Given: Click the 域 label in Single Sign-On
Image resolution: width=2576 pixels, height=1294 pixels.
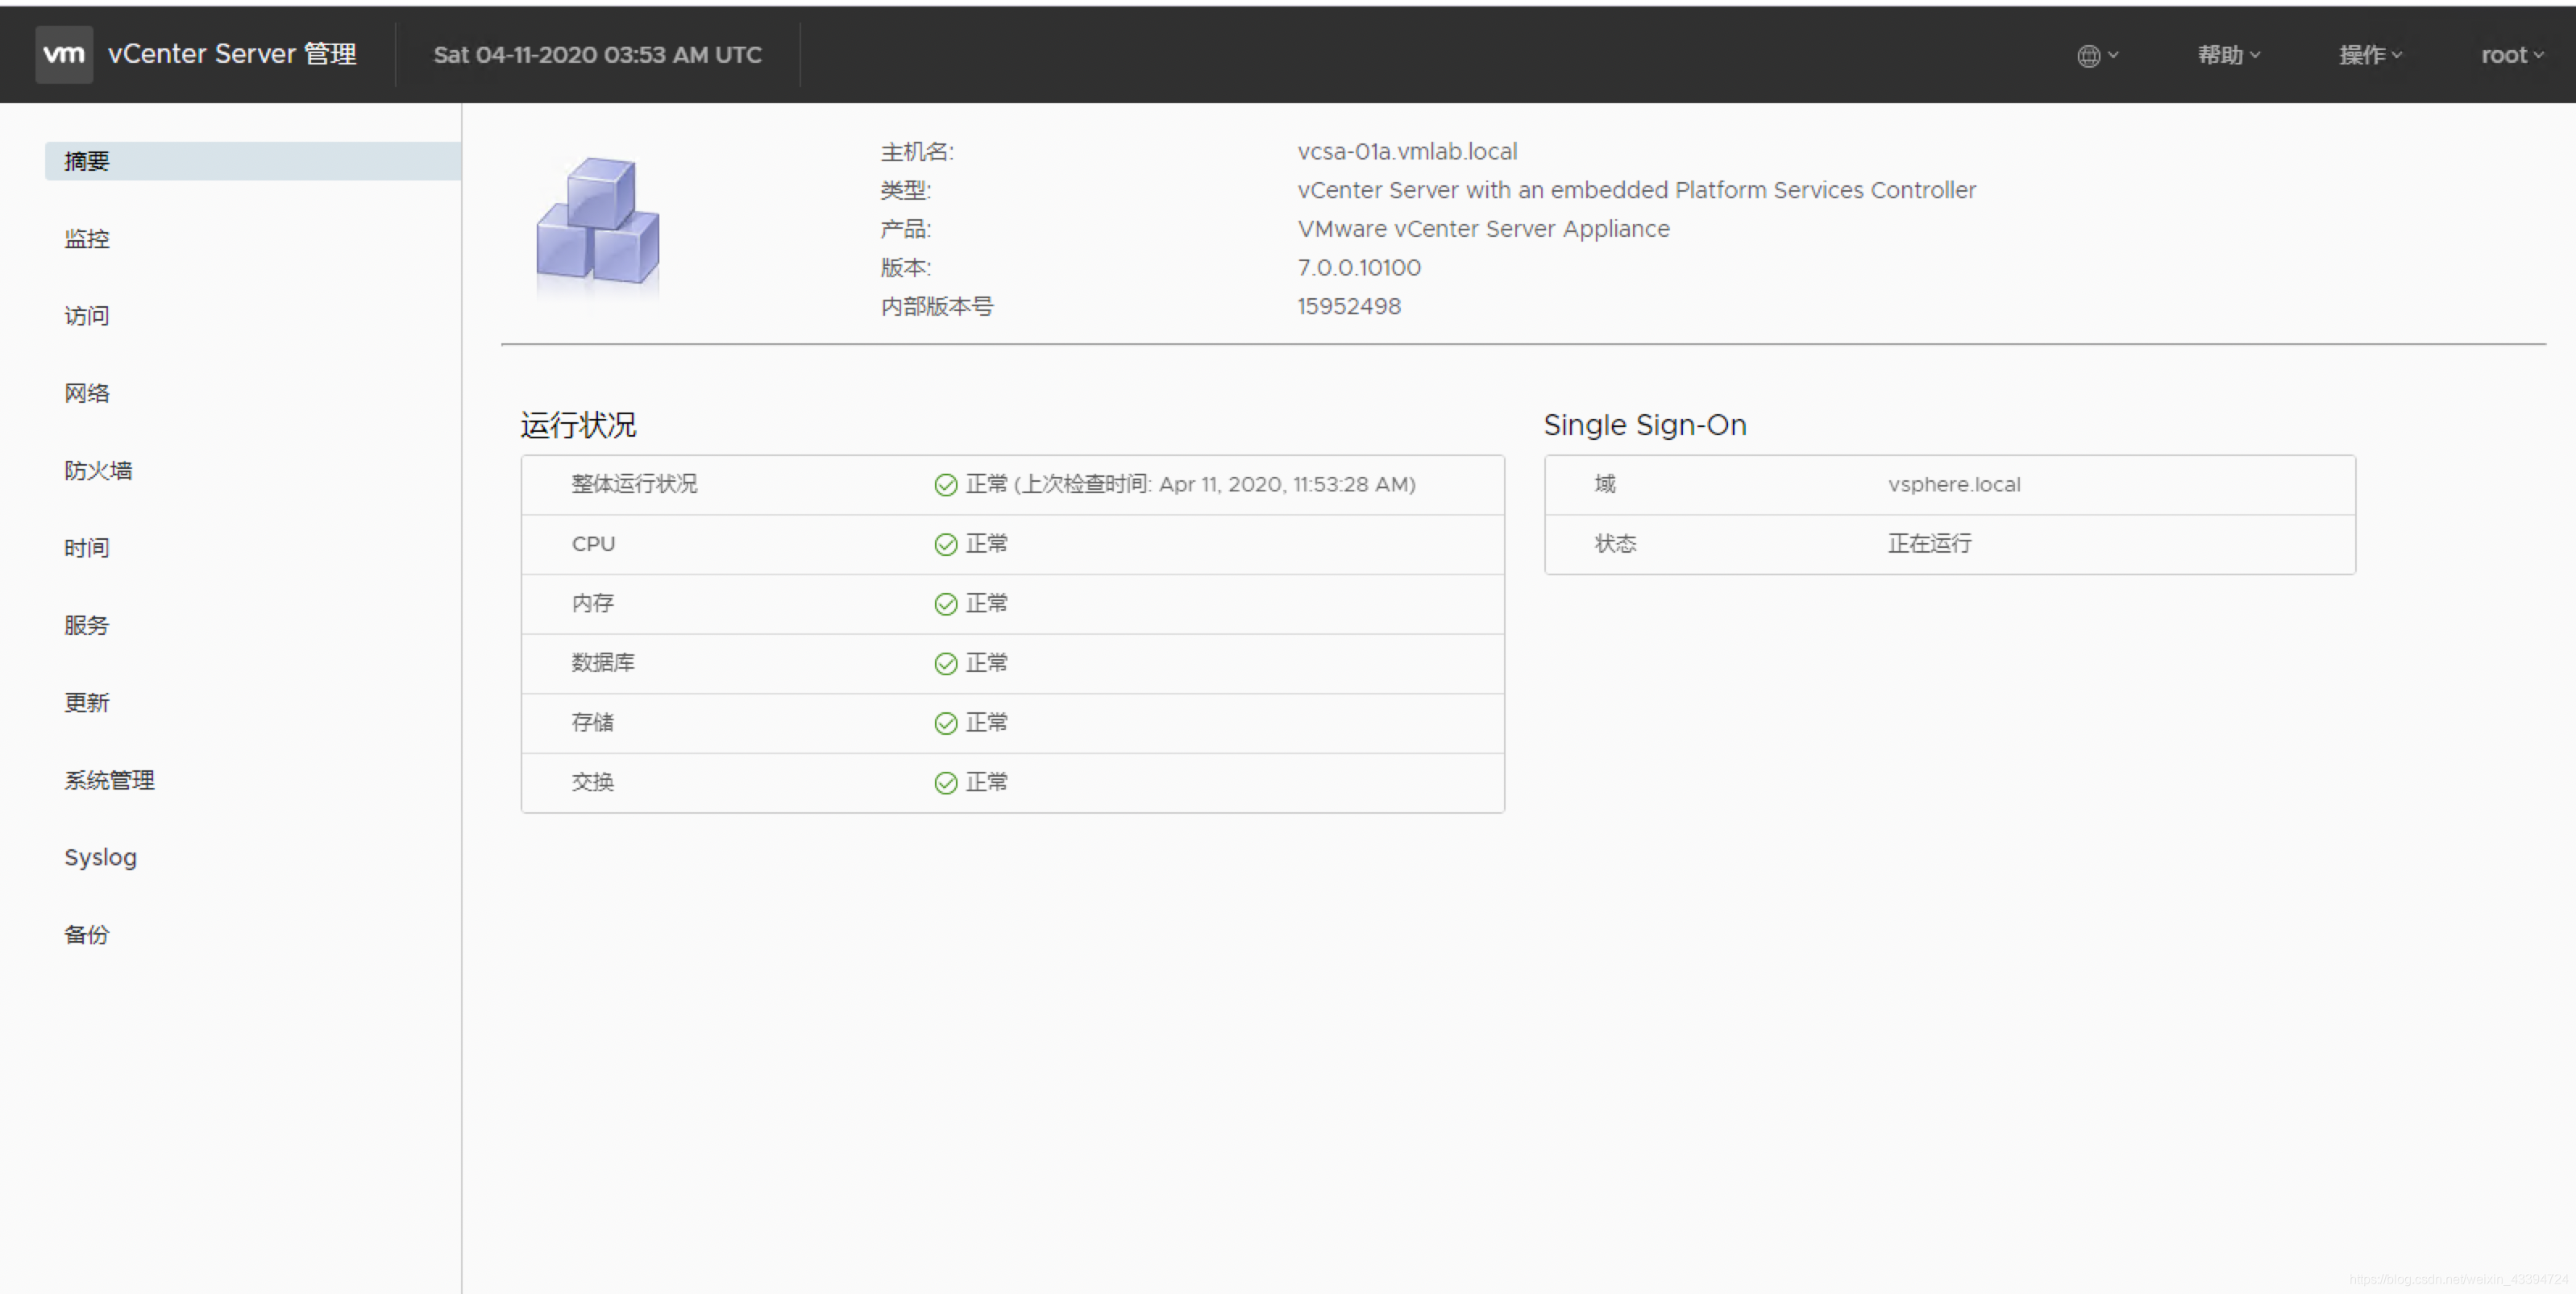Looking at the screenshot, I should [1605, 484].
